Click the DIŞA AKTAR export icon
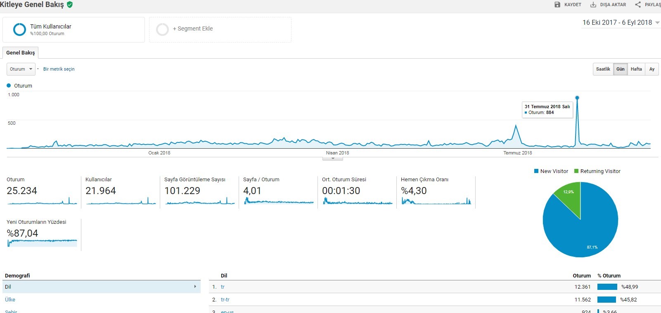This screenshot has width=661, height=313. [x=593, y=5]
